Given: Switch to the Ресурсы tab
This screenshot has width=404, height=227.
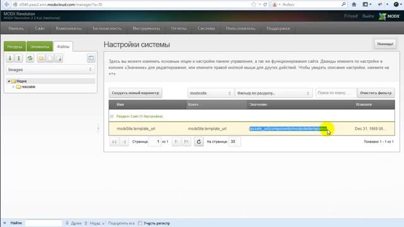Looking at the screenshot, I should pyautogui.click(x=15, y=47).
